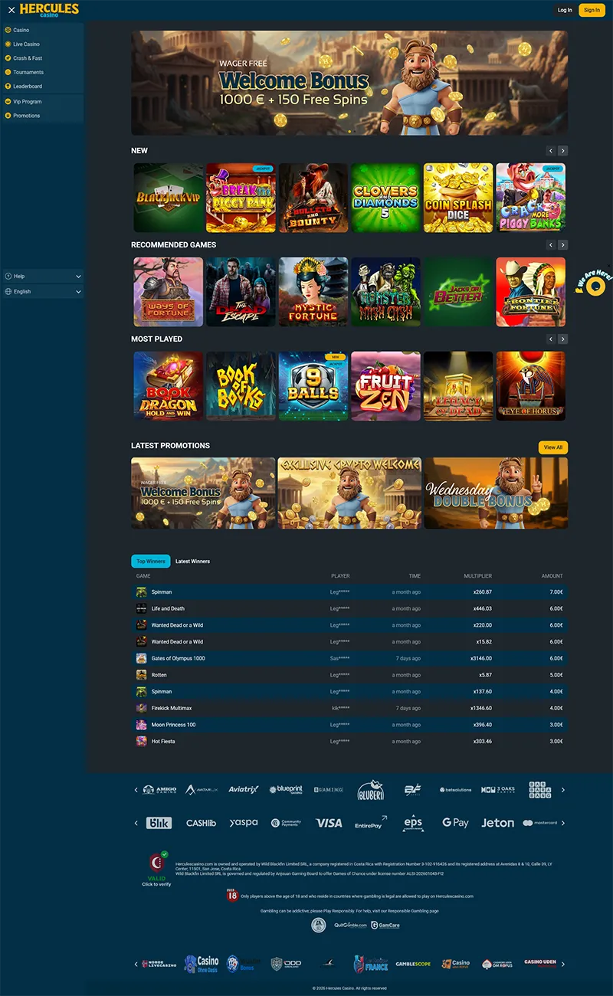
Task: Play the Eye of Horus game
Action: click(x=530, y=386)
